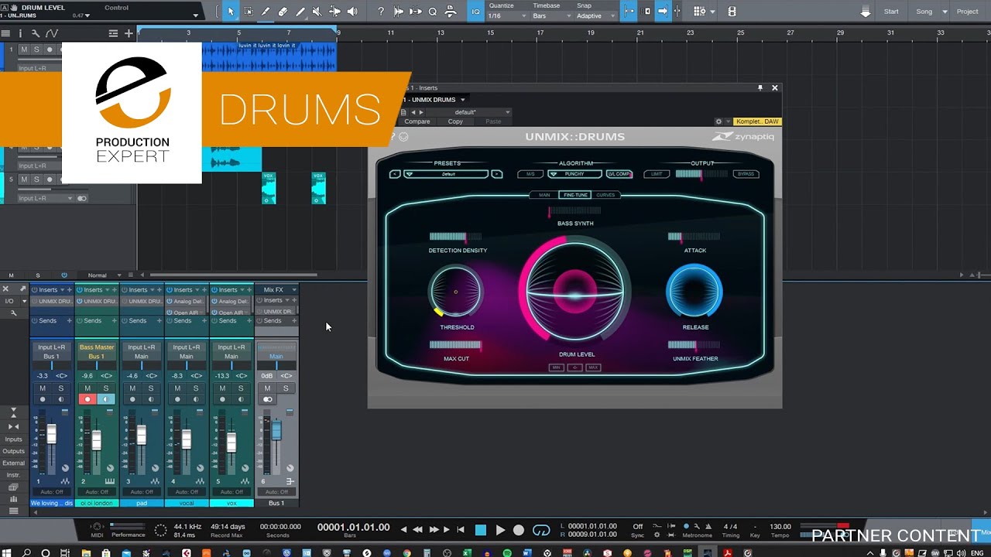
Task: Go to next preset arrow in Presets section
Action: click(x=497, y=174)
